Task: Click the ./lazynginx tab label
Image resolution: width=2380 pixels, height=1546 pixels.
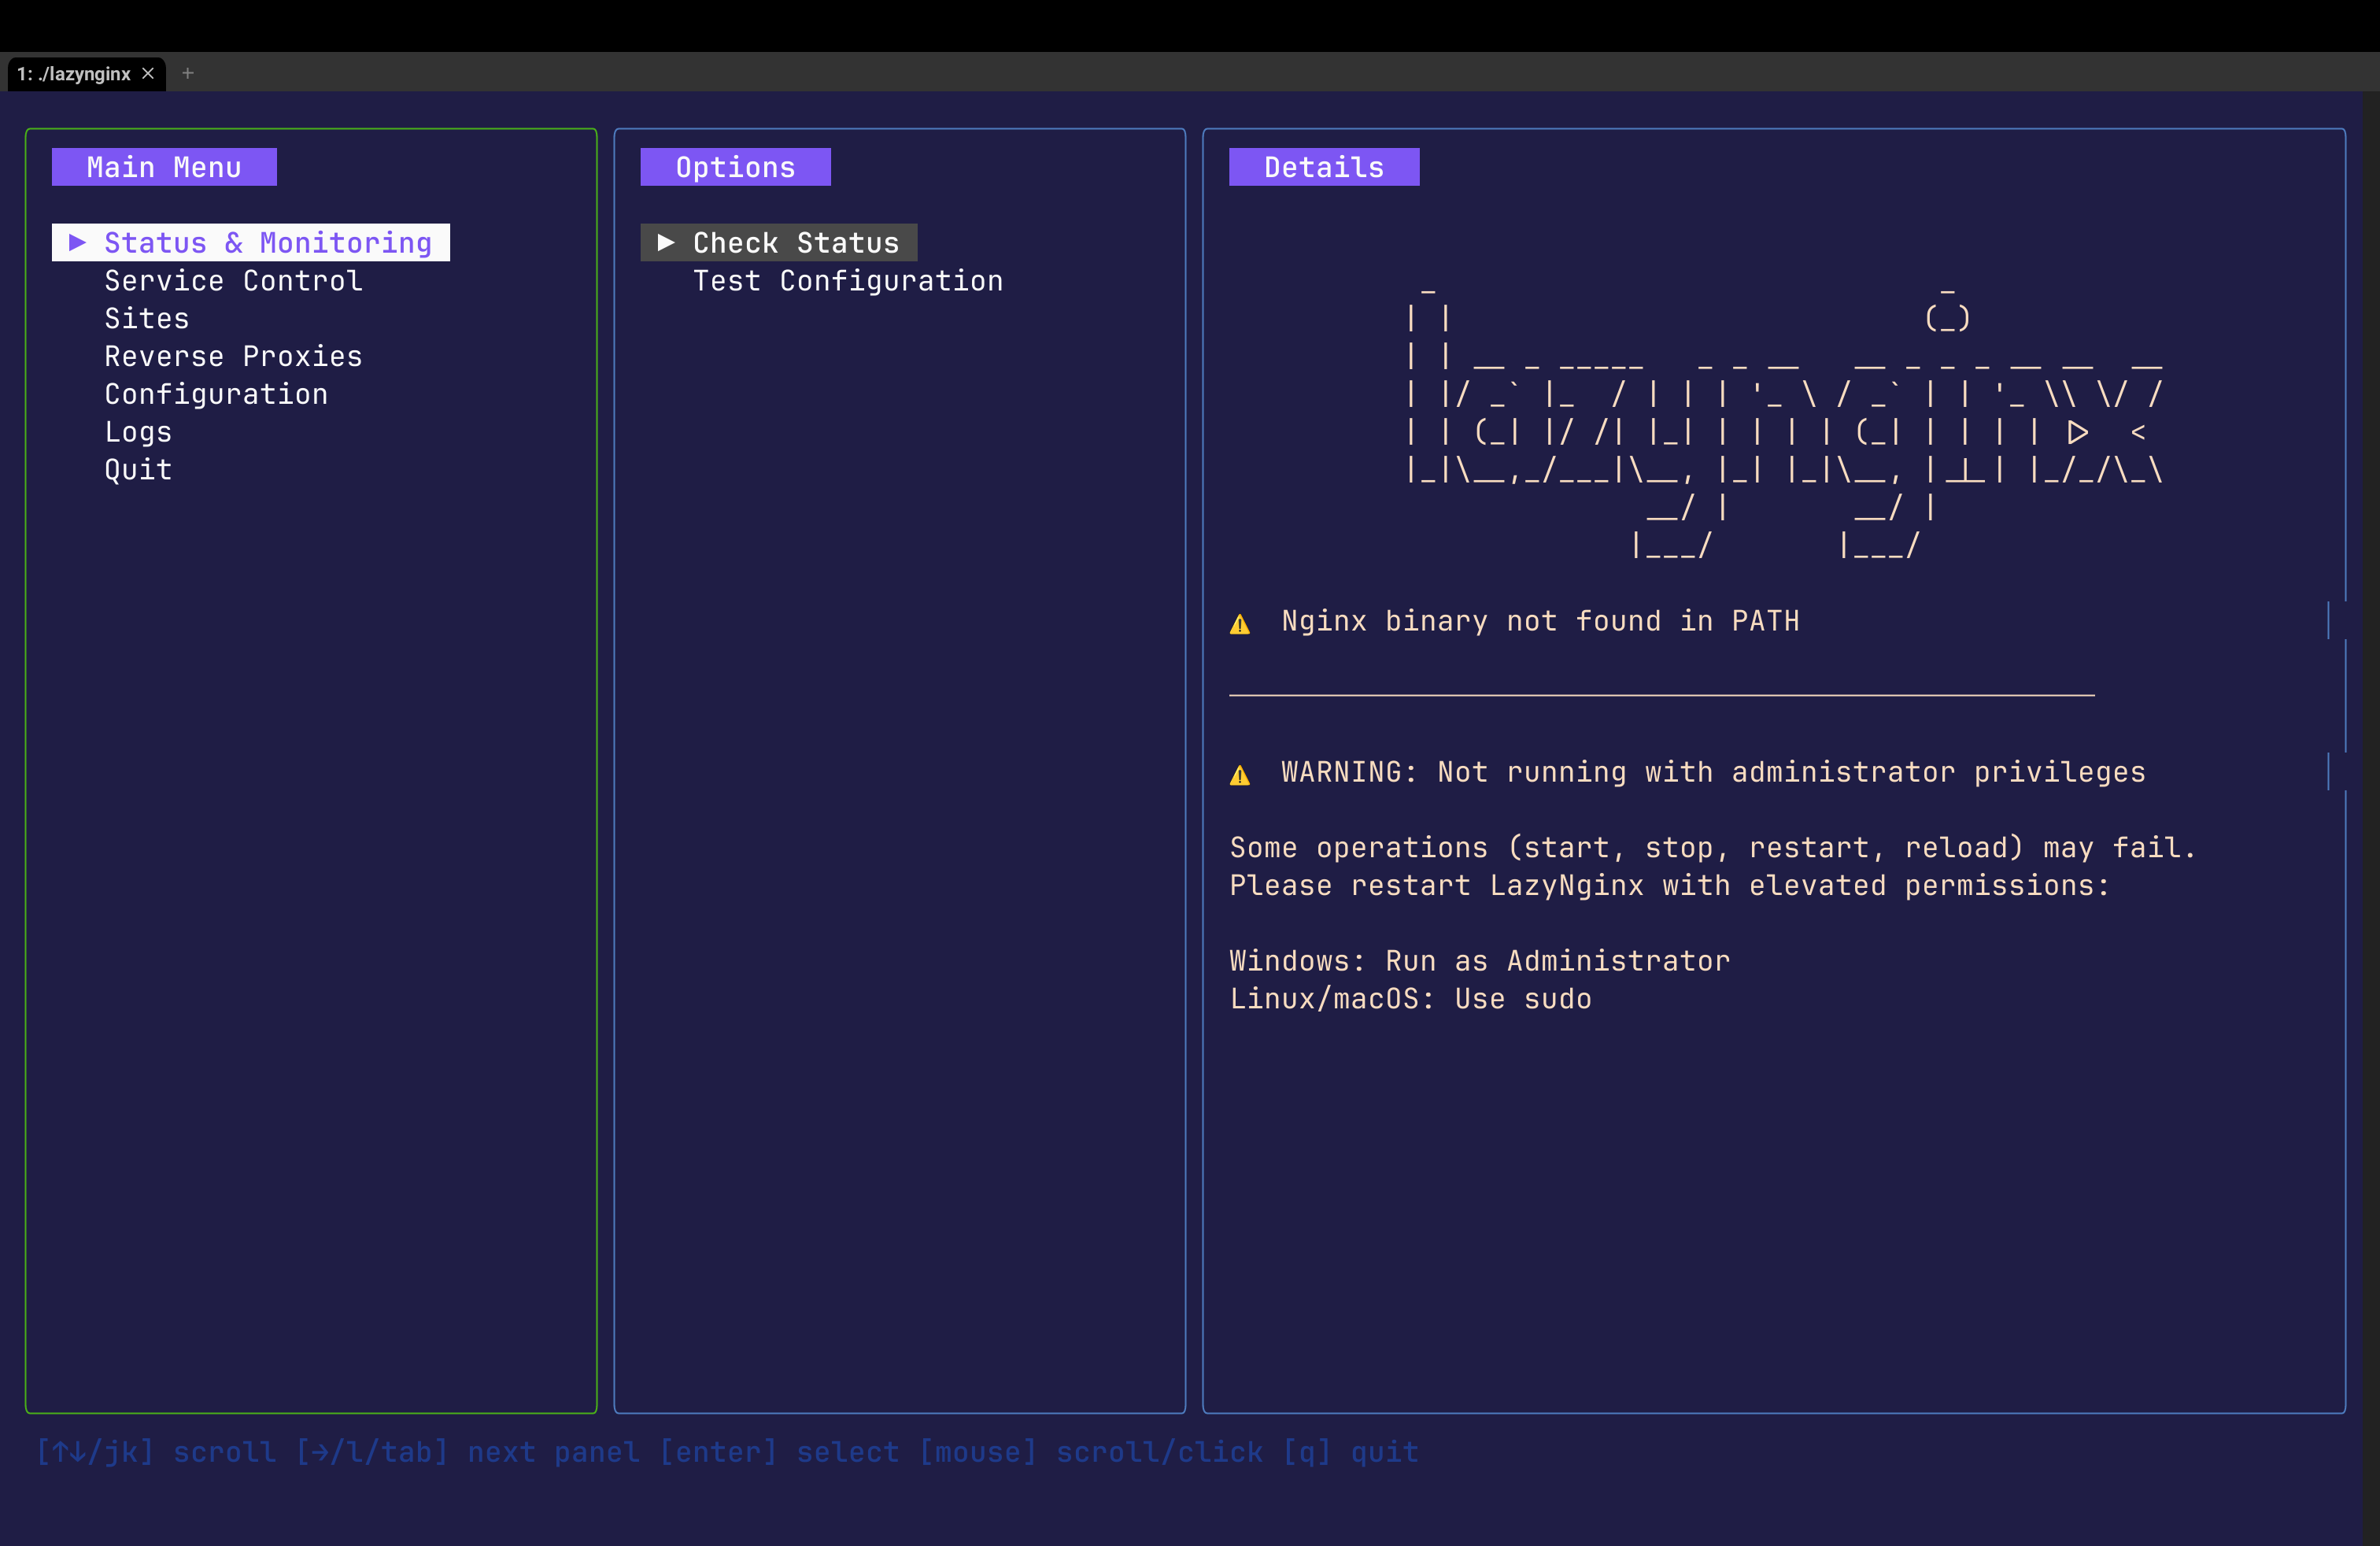Action: click(x=74, y=74)
